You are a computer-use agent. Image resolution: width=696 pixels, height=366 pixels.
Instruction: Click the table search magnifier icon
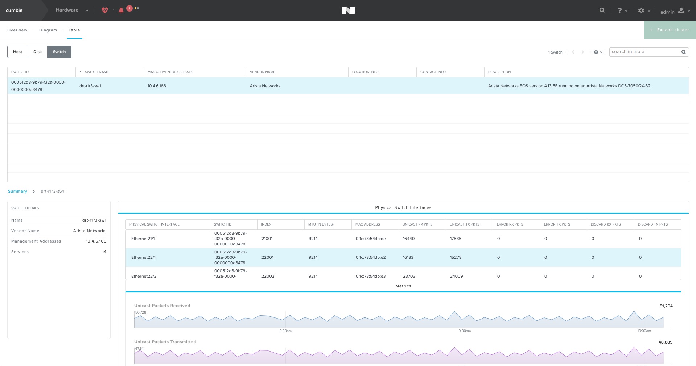coord(684,52)
